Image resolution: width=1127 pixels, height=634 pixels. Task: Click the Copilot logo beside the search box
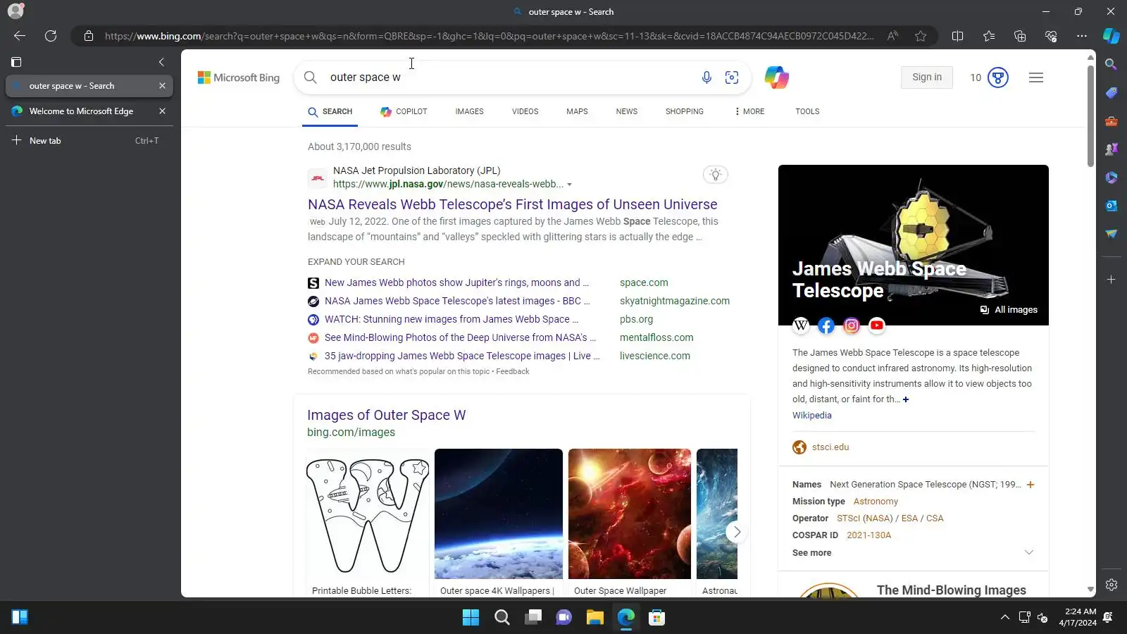[777, 77]
